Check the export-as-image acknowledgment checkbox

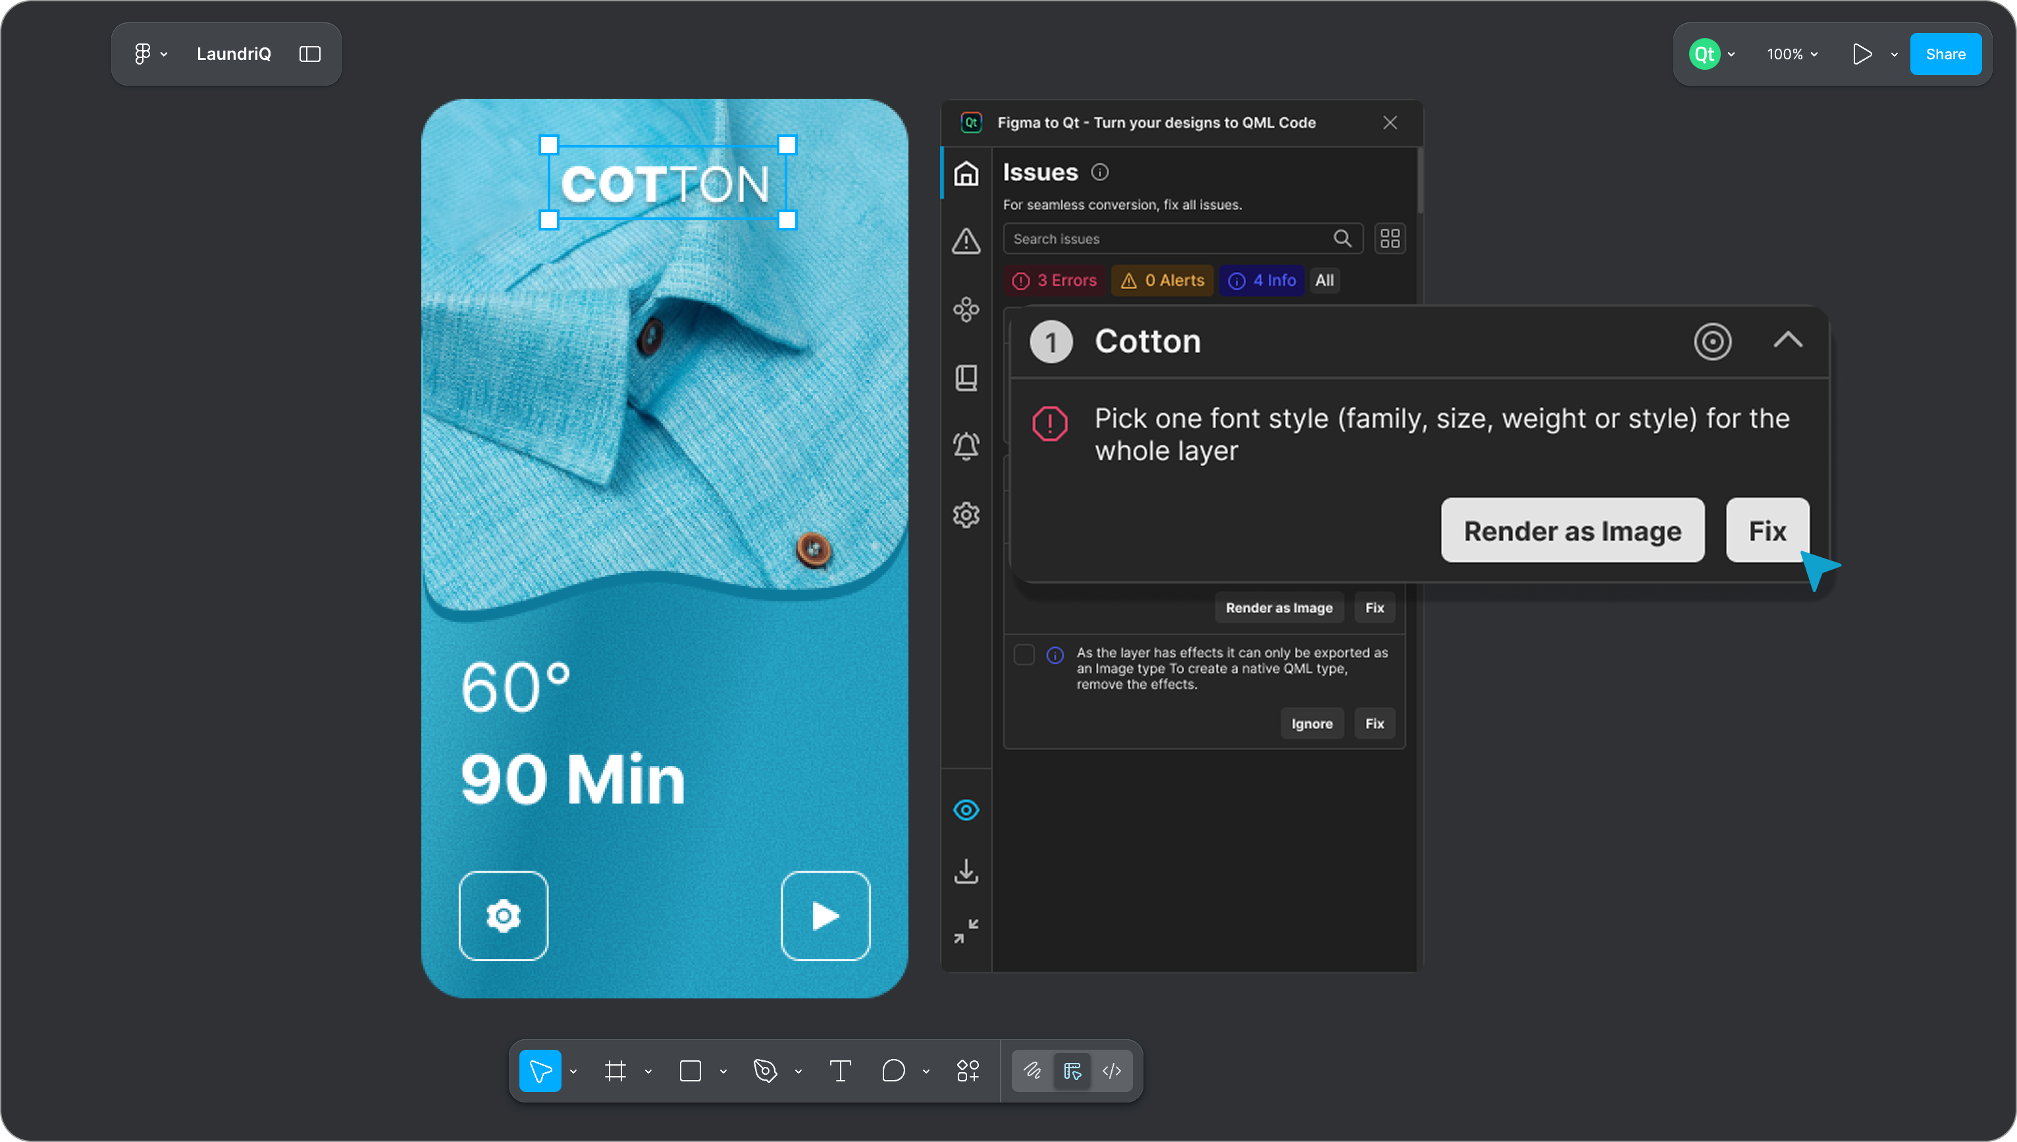[x=1024, y=653]
